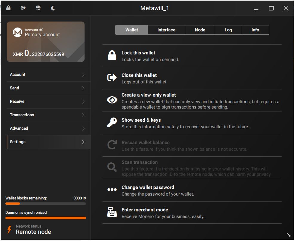The width and height of the screenshot is (294, 241).
Task: Switch to the Node tab
Action: 200,30
